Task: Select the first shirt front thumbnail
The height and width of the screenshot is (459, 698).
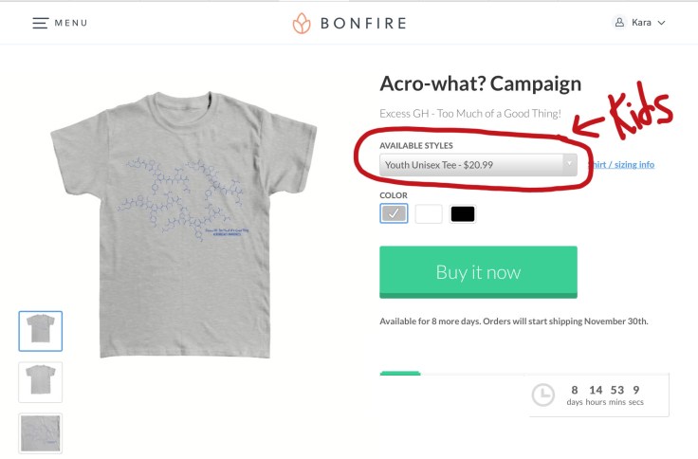Action: (41, 331)
